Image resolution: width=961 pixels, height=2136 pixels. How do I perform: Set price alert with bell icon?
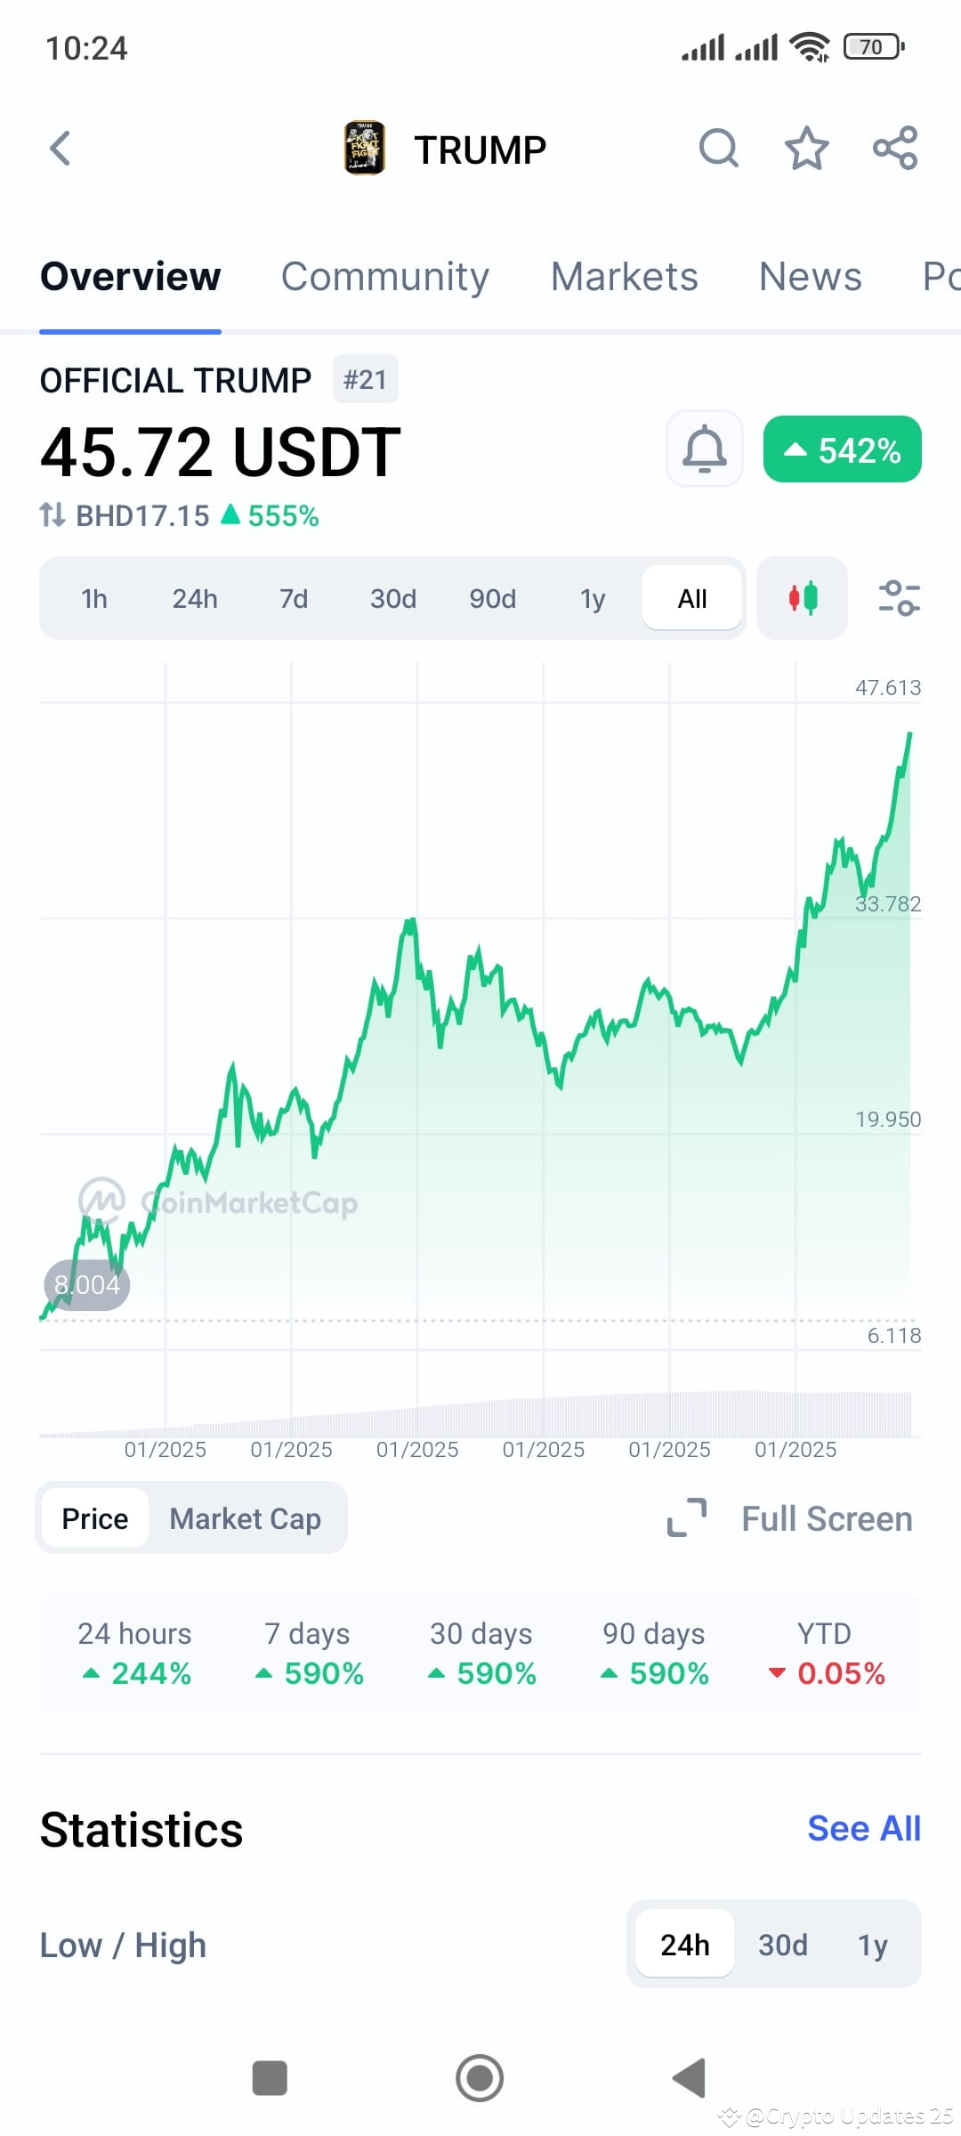pos(705,449)
